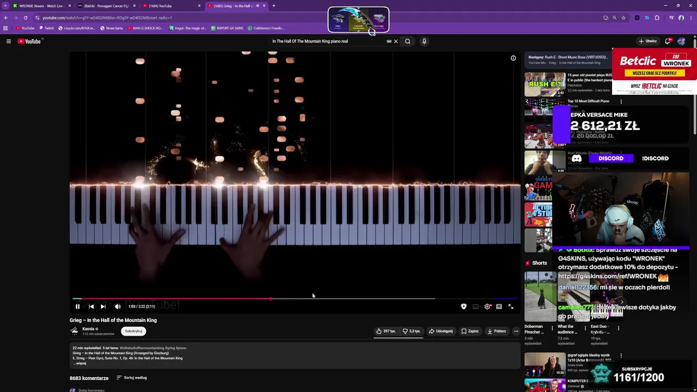697x392 pixels.
Task: Toggle subtitles button in the player
Action: [475, 307]
